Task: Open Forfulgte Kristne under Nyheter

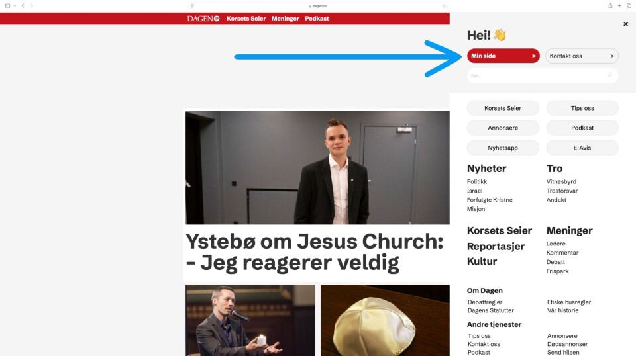Action: click(490, 200)
